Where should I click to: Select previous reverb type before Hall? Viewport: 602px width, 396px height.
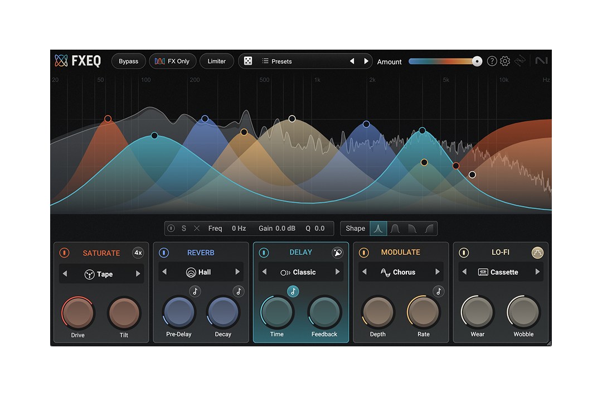pyautogui.click(x=164, y=272)
